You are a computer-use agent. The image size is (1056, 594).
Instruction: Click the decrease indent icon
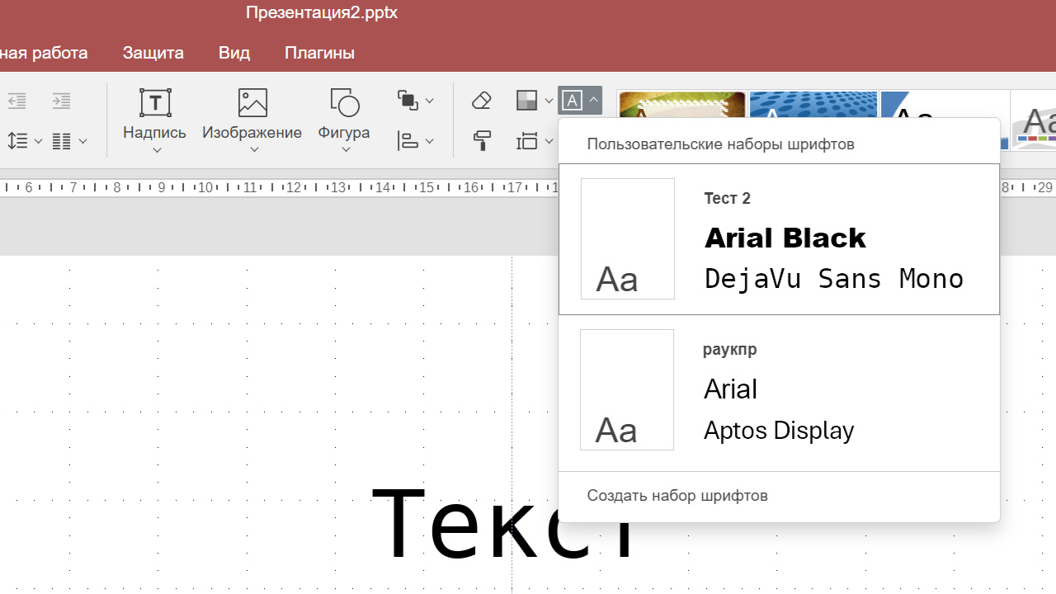pyautogui.click(x=16, y=101)
